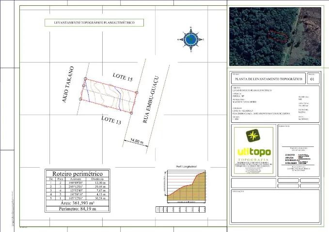Screen dimensions: 329x232
Task: Click the 'Perímetro: 84,19 m' row
Action: (78, 209)
